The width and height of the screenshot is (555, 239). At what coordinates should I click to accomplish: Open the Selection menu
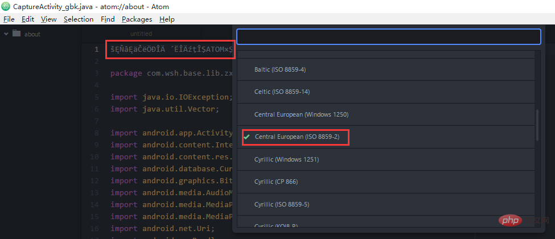[79, 19]
